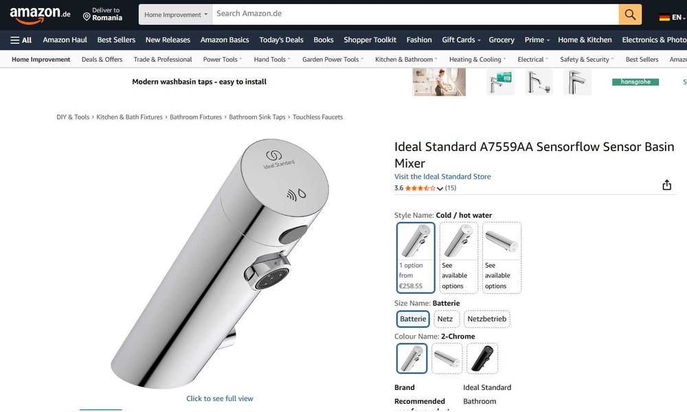
Task: Click the Touchless Faucets breadcrumb link
Action: (x=317, y=117)
